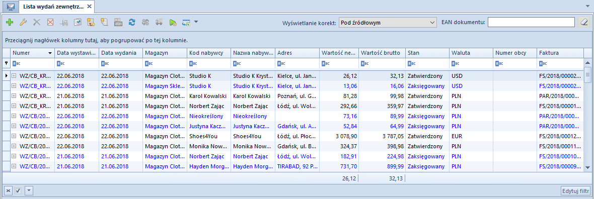Expand the Hayden Morg... row
The width and height of the screenshot is (594, 199).
14,166
